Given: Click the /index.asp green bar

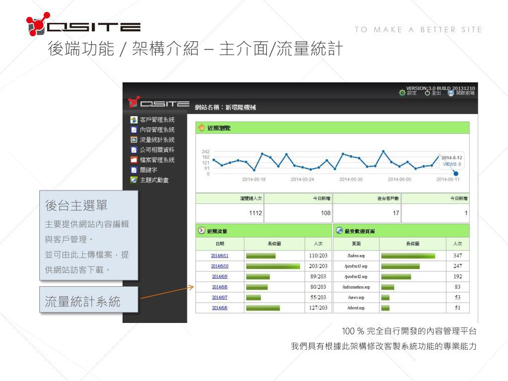Looking at the screenshot, I should (408, 255).
